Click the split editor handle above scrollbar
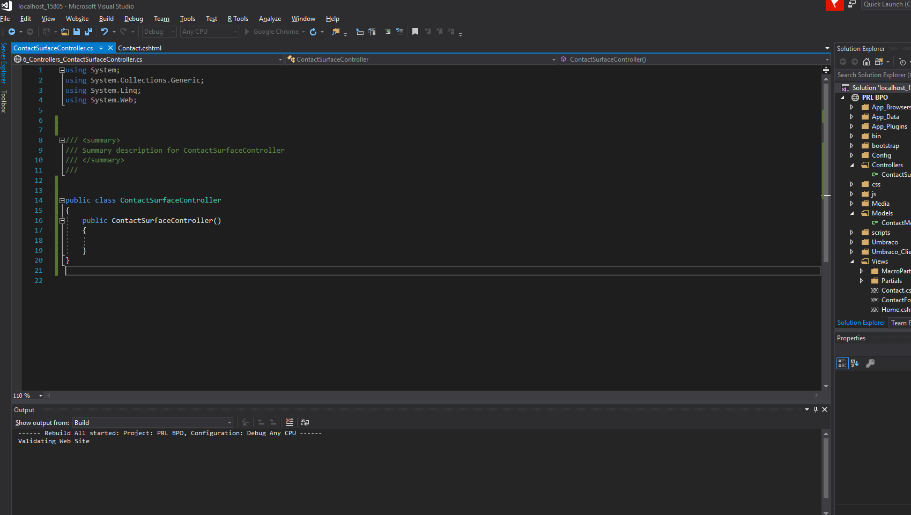The height and width of the screenshot is (515, 911). (826, 70)
